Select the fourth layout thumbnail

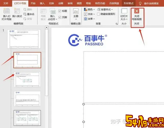coord(27,99)
